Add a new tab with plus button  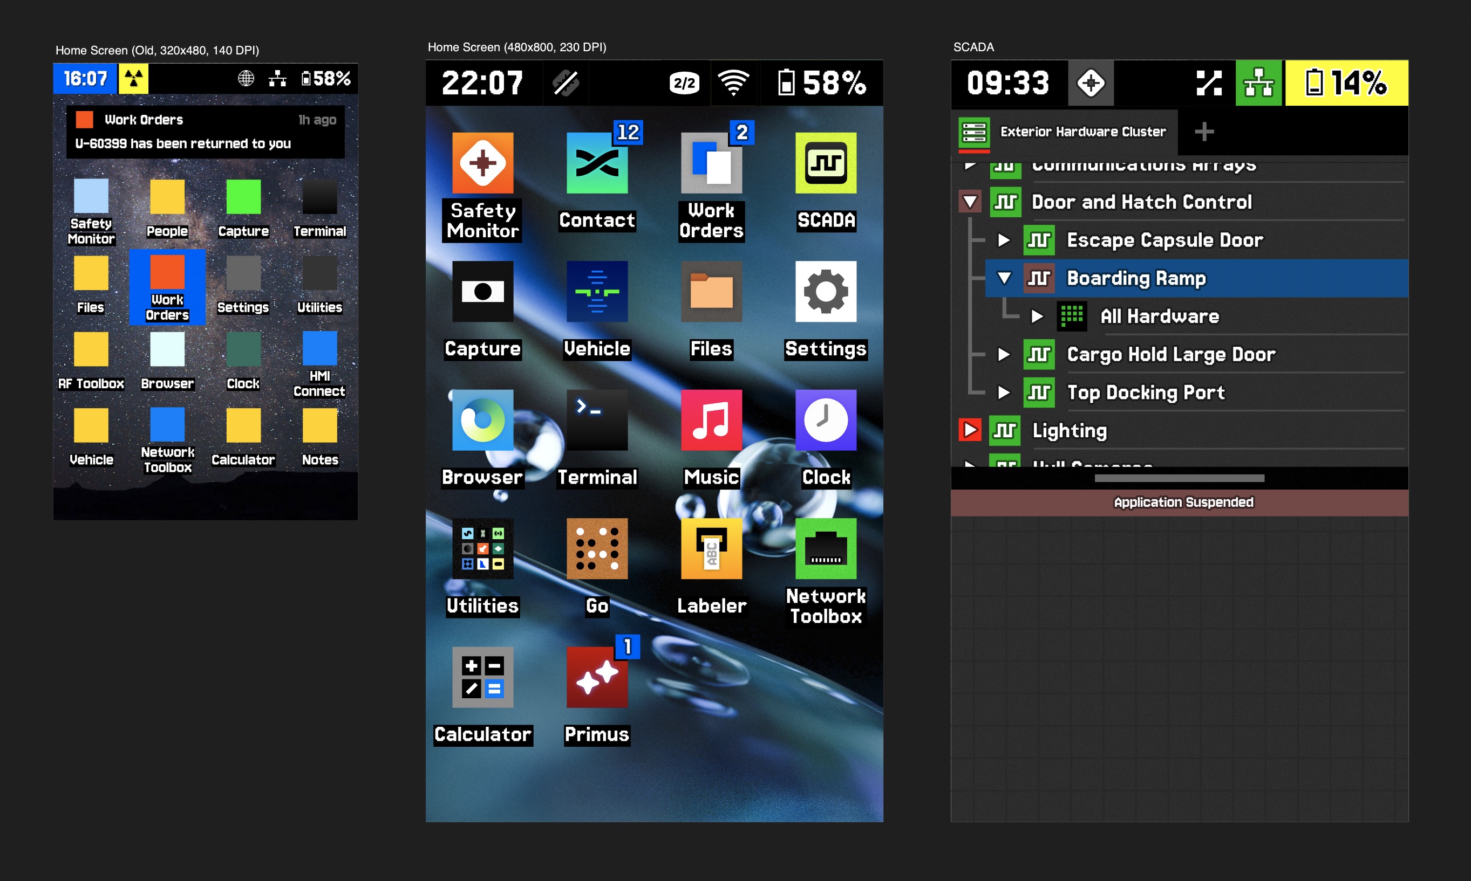click(1204, 132)
